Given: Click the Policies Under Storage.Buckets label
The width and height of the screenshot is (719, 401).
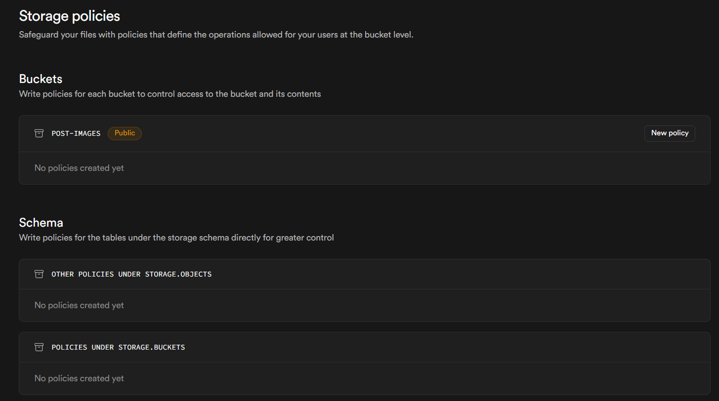Looking at the screenshot, I should [118, 347].
